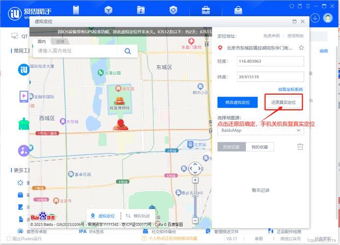Screen dimensions: 340x245
Task: Click the 富卓花园 map marker
Action: [71, 174]
